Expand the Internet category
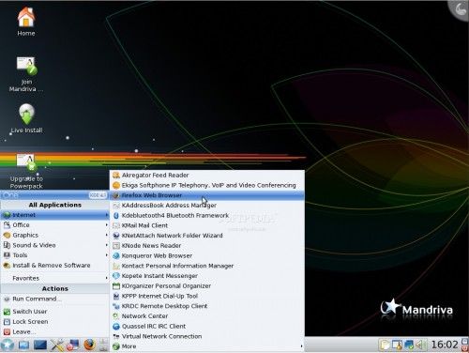 (x=55, y=215)
